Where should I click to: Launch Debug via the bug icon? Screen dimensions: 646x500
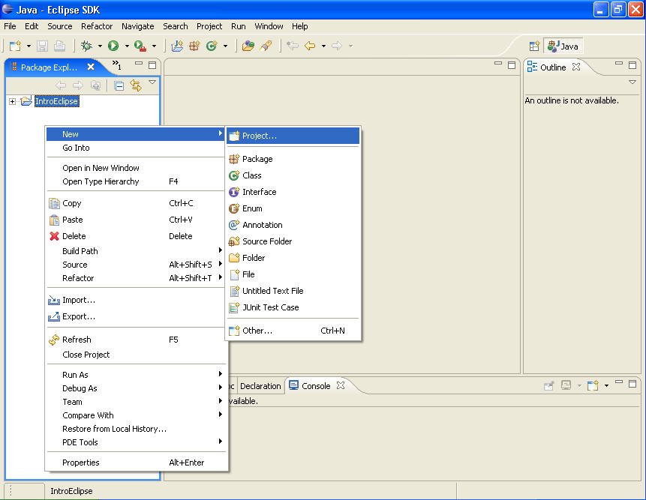click(x=86, y=46)
